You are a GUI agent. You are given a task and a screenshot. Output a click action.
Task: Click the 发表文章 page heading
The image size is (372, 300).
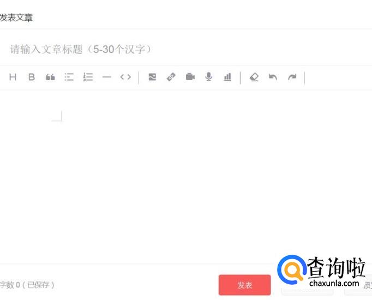16,18
